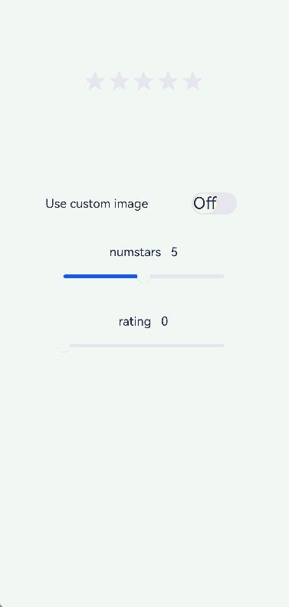Viewport: 289px width, 607px height.
Task: Click the far right end of rating slider
Action: coord(222,346)
